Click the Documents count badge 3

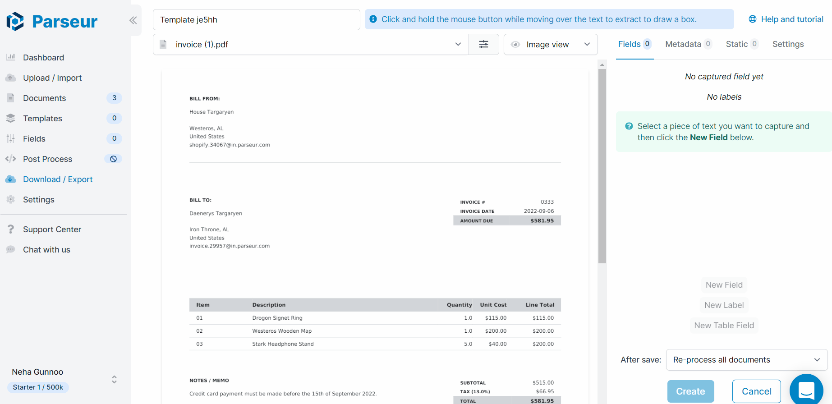(114, 98)
